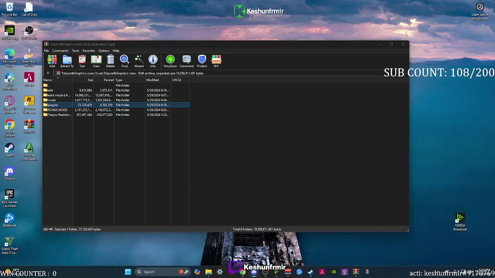Sort by the Name column header
The height and width of the screenshot is (278, 495).
tap(58, 80)
